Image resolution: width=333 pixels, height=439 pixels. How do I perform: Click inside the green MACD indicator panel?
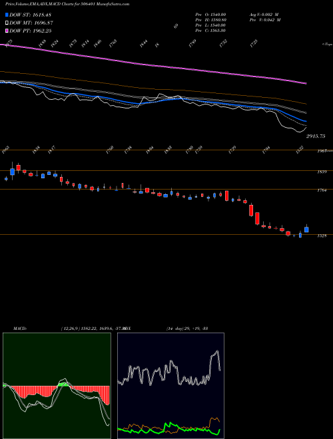pos(57,386)
